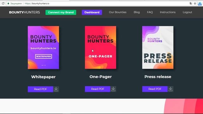
Task: Click the BOUNTYHUNTERS logo in header
Action: click(24, 12)
